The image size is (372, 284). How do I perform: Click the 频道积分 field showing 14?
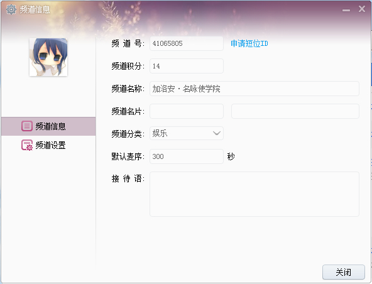click(187, 66)
